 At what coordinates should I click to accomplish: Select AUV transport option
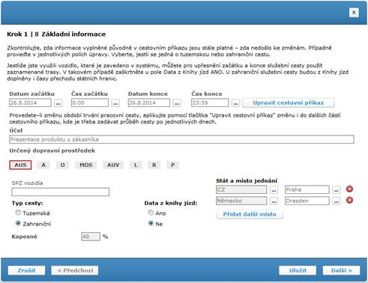(113, 165)
